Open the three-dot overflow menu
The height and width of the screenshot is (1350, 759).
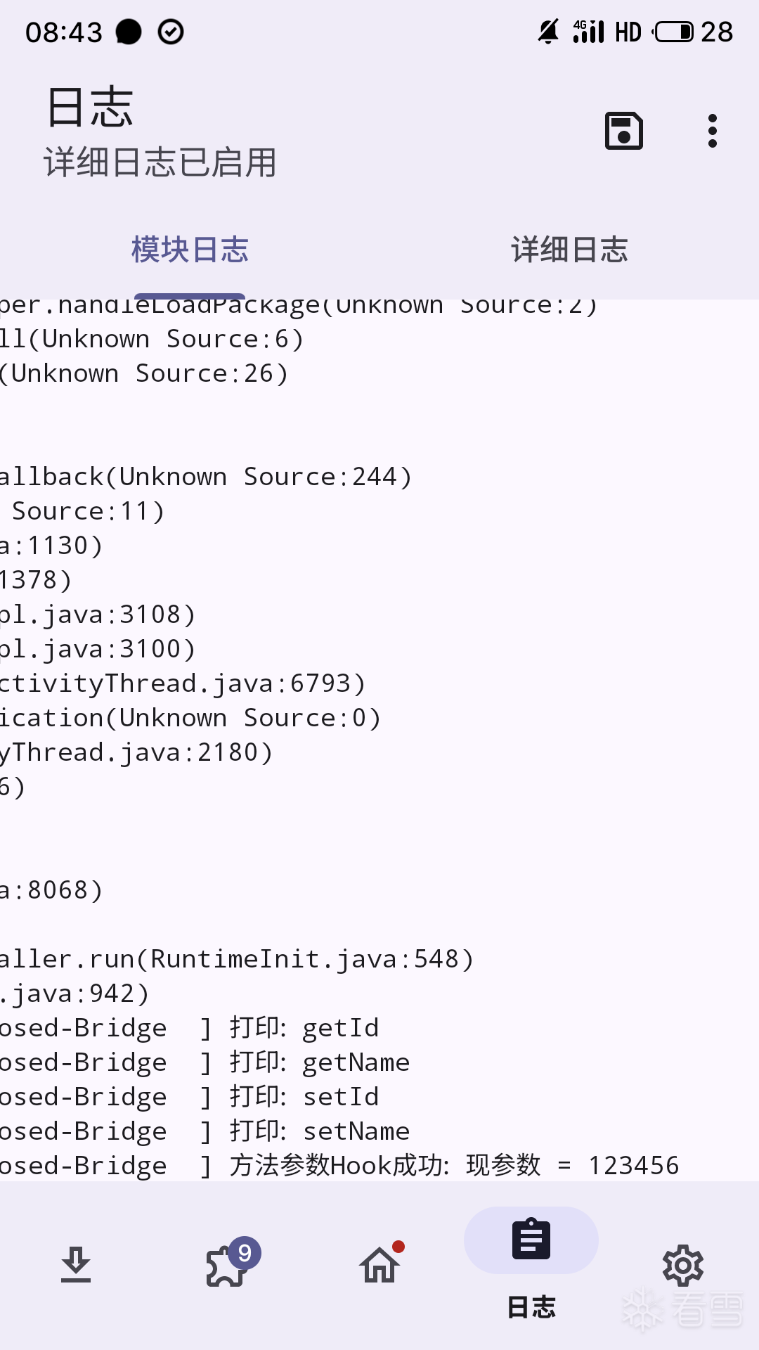pyautogui.click(x=712, y=131)
